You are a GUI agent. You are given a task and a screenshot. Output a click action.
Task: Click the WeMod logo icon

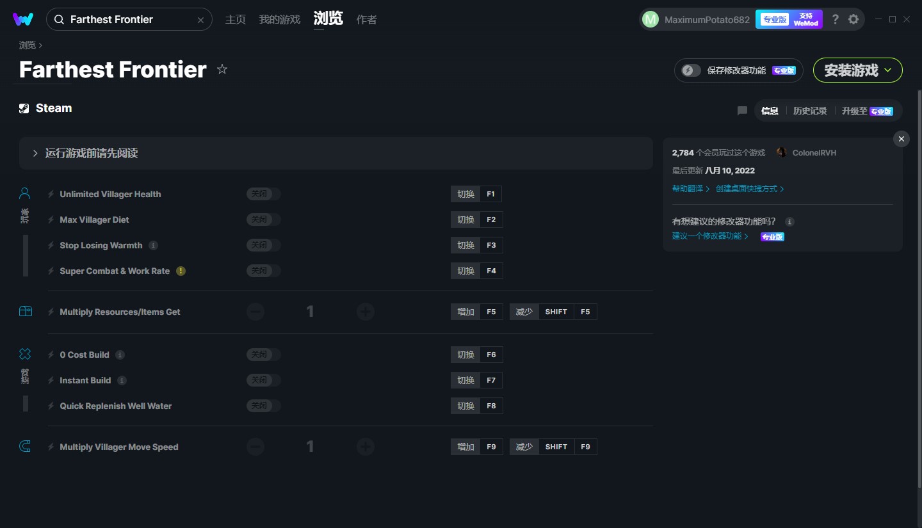point(23,19)
